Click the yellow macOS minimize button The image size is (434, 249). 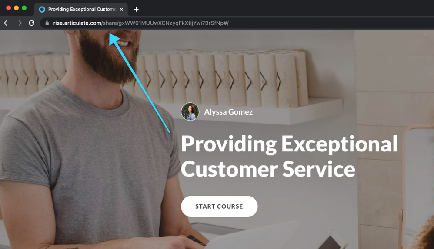17,8
